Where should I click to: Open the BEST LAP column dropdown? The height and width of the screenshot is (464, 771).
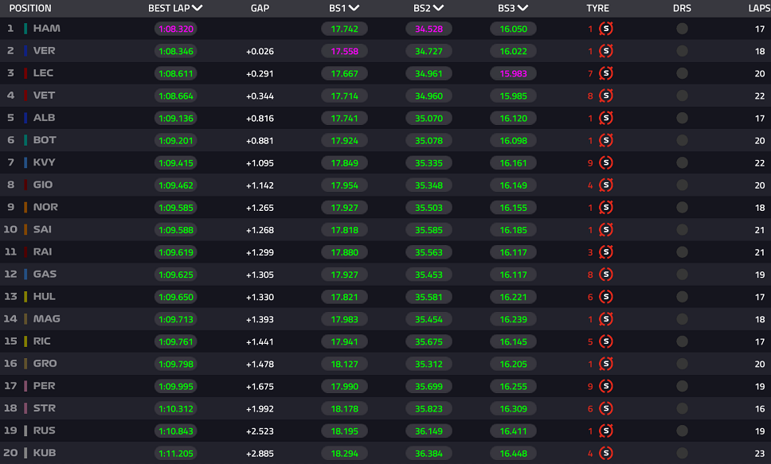[198, 8]
